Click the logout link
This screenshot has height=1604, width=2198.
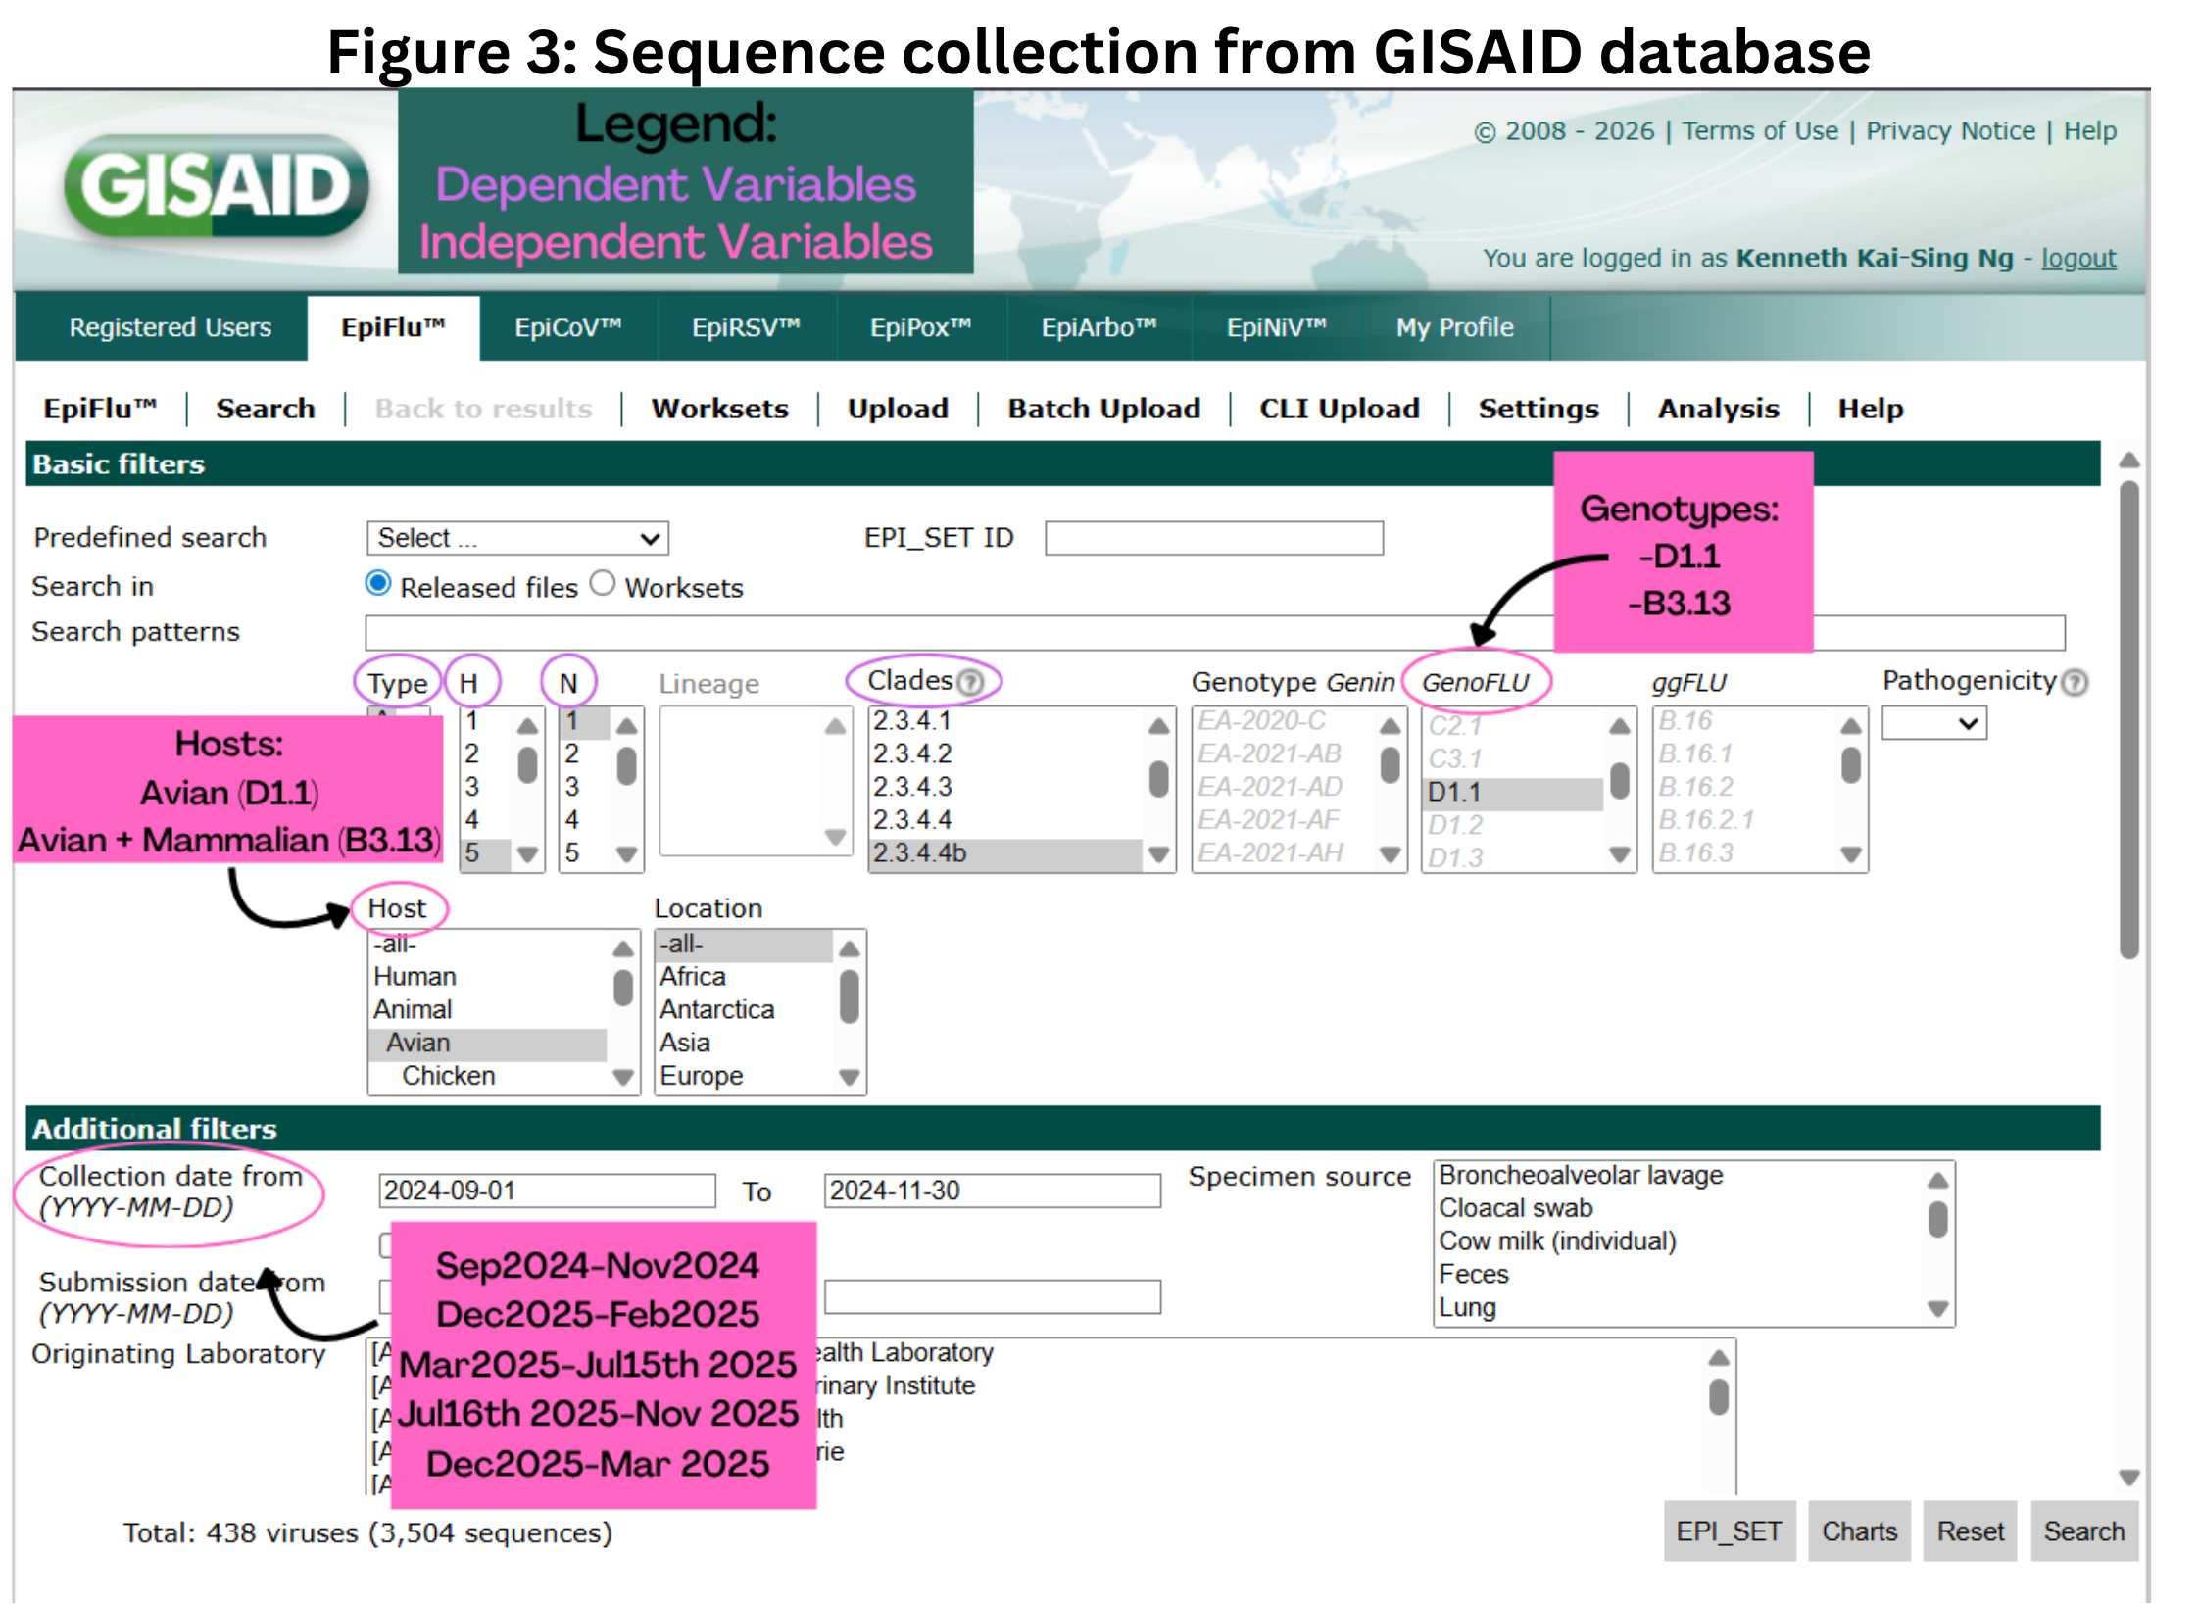tap(2078, 258)
